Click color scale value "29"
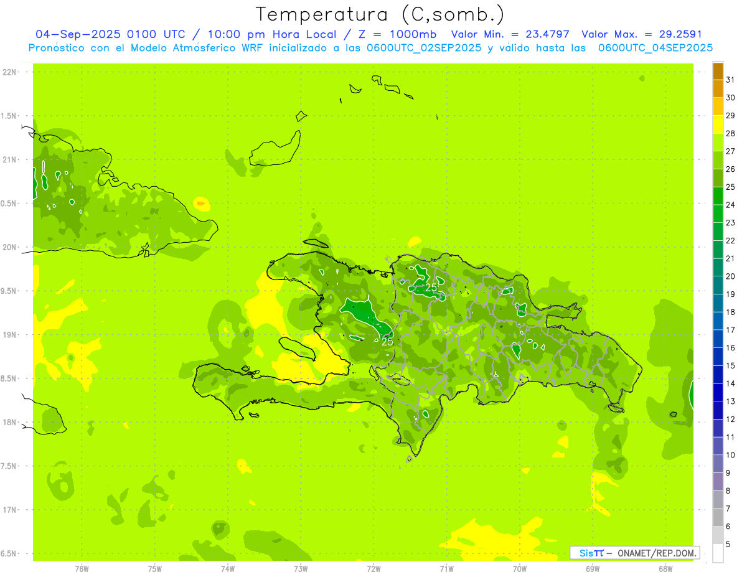This screenshot has width=747, height=577. pyautogui.click(x=731, y=116)
